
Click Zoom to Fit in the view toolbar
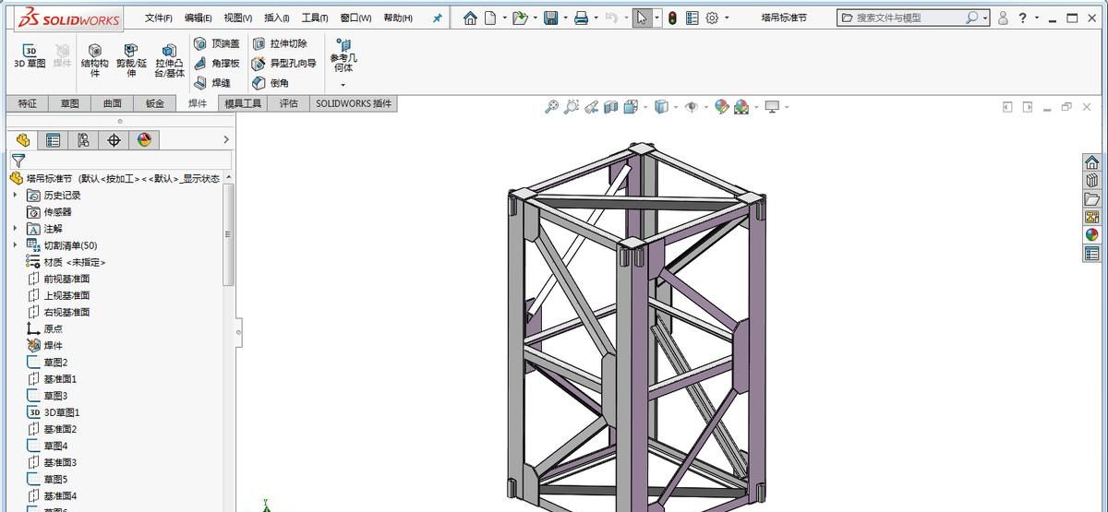point(551,107)
